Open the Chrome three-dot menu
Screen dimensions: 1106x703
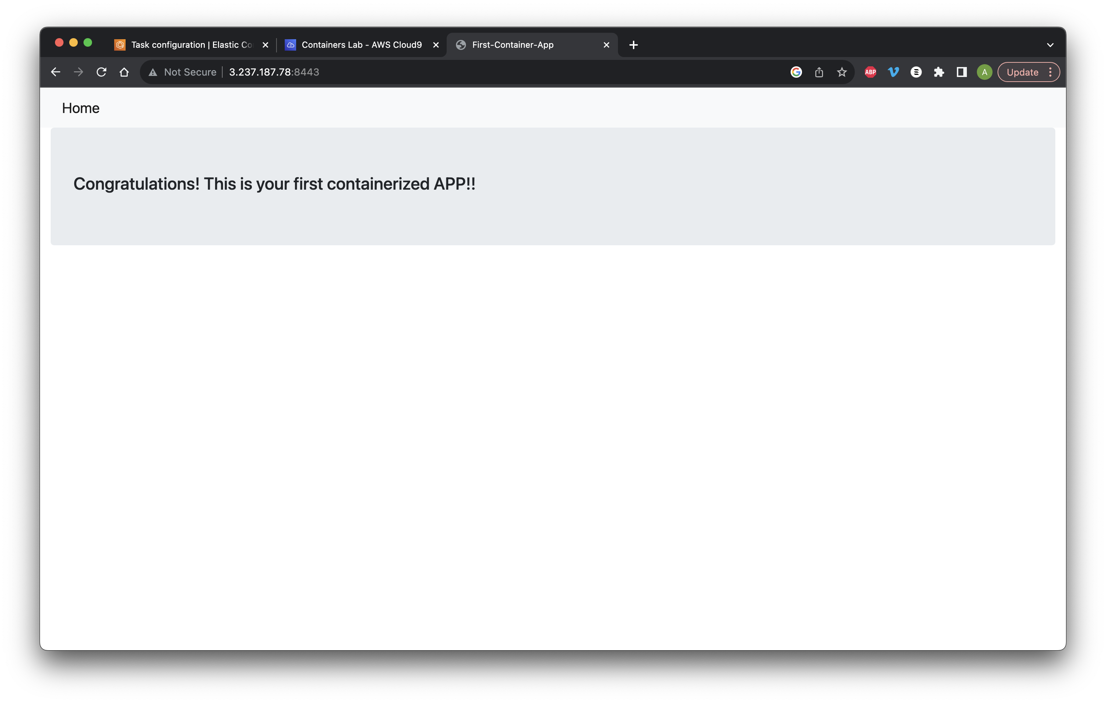(1050, 72)
